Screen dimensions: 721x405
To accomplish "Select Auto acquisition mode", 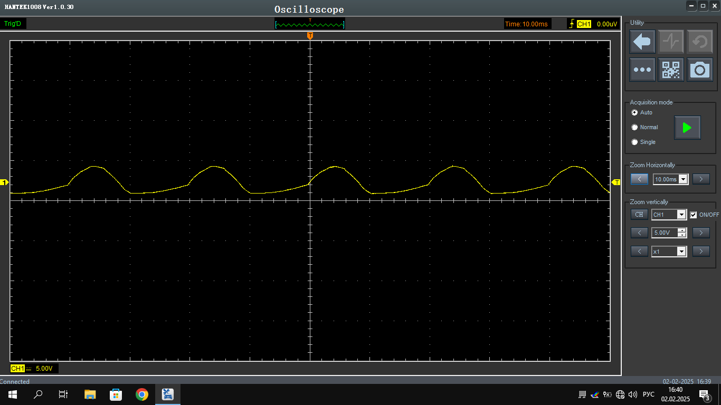I will [635, 112].
